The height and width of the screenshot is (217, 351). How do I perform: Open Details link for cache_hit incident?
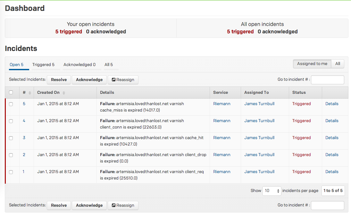coord(332,138)
